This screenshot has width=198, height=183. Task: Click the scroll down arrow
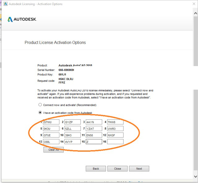[196, 176]
